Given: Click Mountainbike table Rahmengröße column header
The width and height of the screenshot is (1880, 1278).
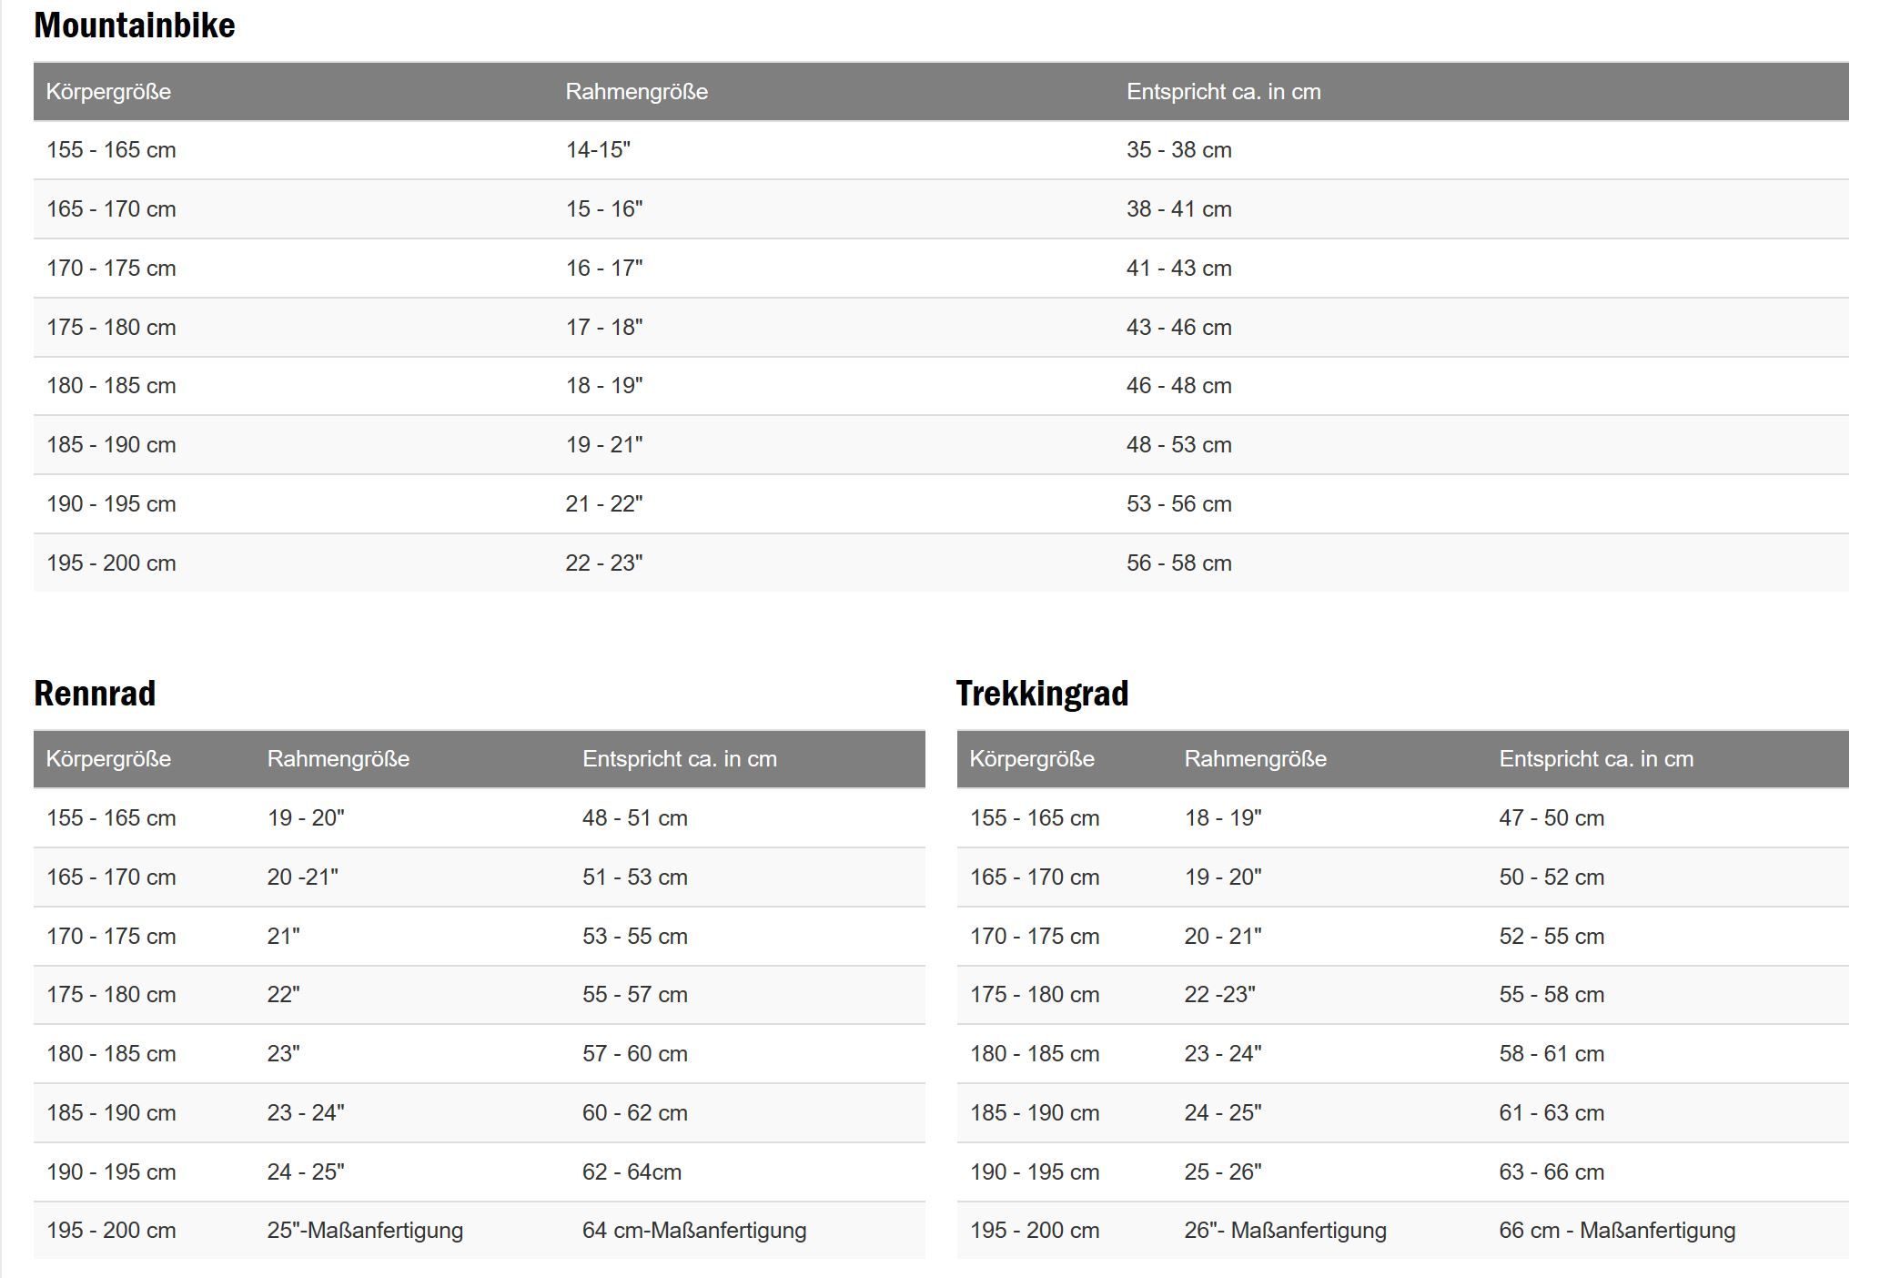Looking at the screenshot, I should click(636, 92).
